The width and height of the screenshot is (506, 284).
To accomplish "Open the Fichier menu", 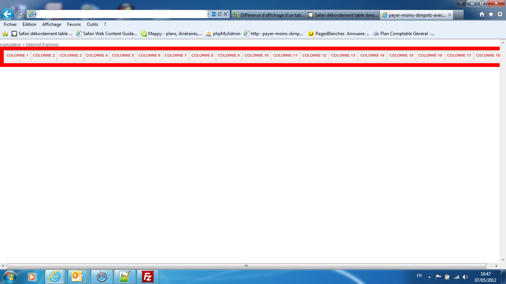I will 10,24.
